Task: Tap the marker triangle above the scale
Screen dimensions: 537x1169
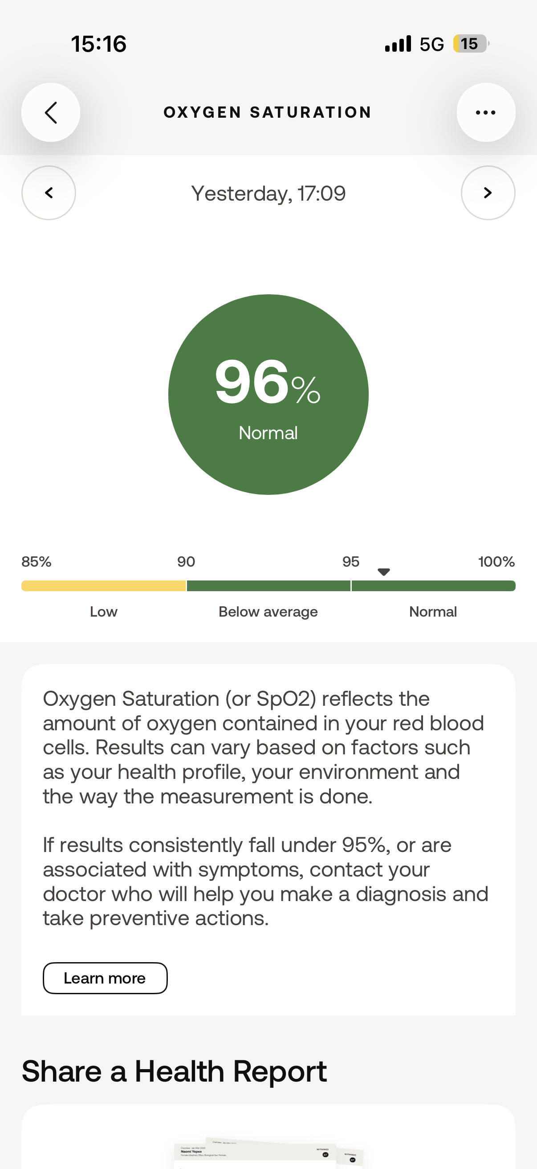Action: click(x=384, y=572)
